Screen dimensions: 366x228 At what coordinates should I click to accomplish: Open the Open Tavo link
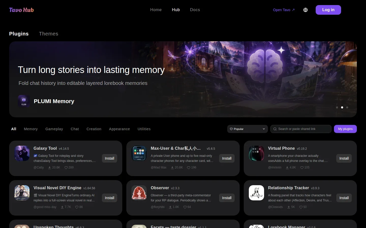[284, 10]
